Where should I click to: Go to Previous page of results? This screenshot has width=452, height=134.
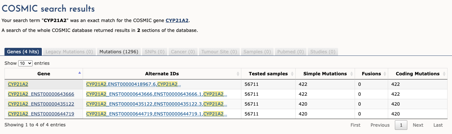pyautogui.click(x=380, y=125)
